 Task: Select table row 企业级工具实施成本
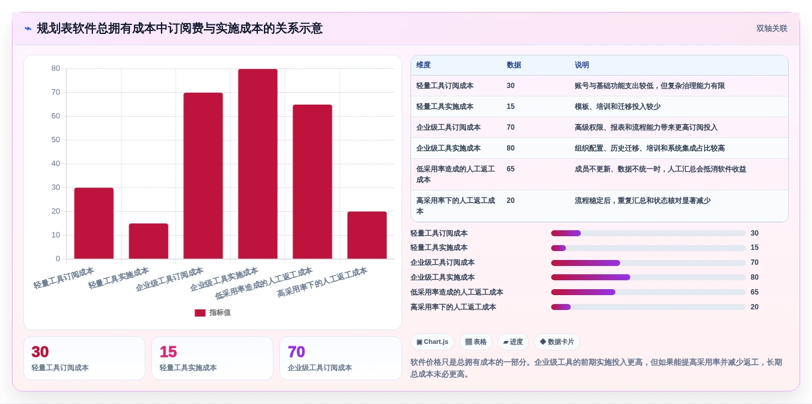point(599,148)
